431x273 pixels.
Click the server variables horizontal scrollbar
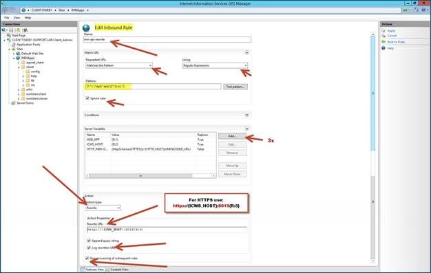[150, 175]
